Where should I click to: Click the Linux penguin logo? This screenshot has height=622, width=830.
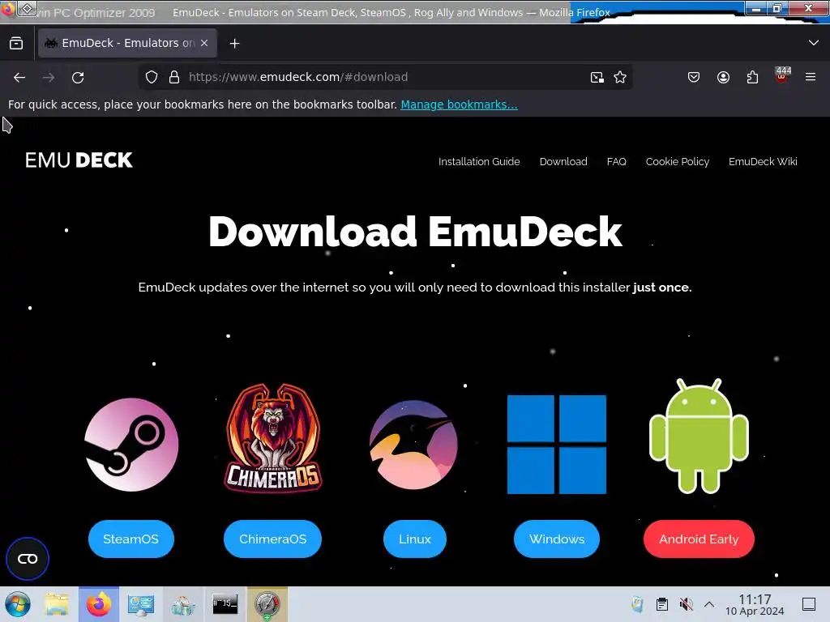414,445
